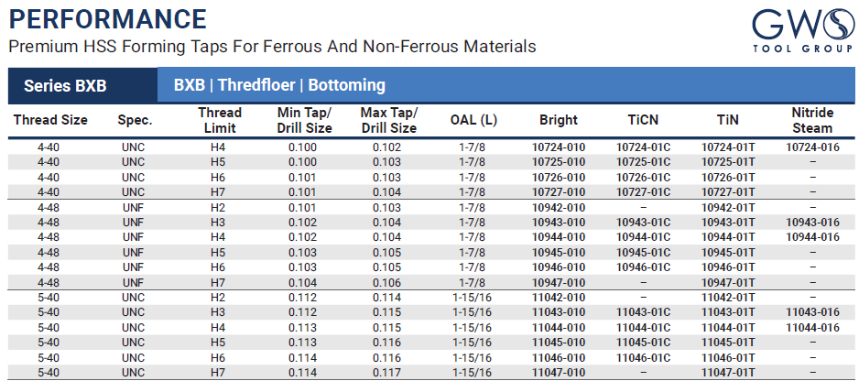
Task: Click the Bright column header
Action: (558, 120)
